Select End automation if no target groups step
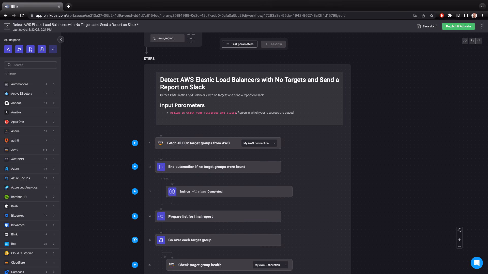The image size is (488, 274). click(218, 167)
